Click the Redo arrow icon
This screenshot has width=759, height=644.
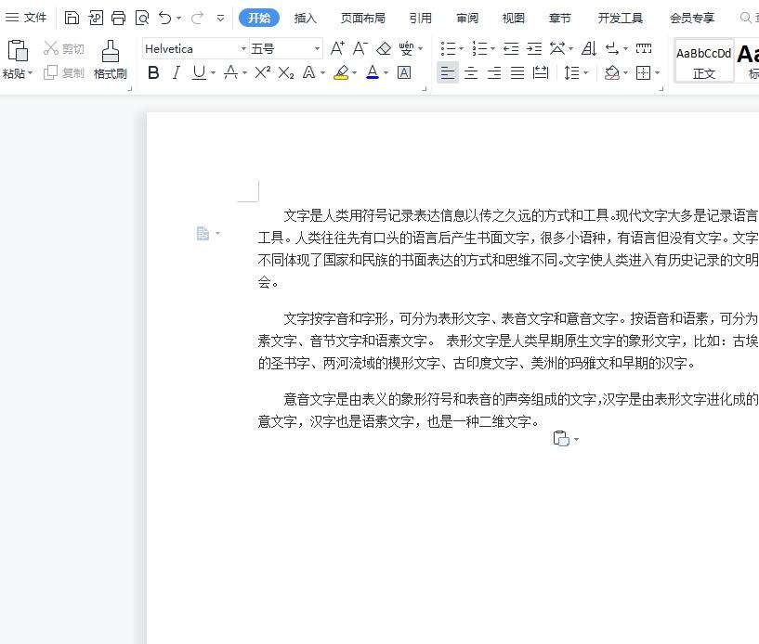click(x=197, y=18)
